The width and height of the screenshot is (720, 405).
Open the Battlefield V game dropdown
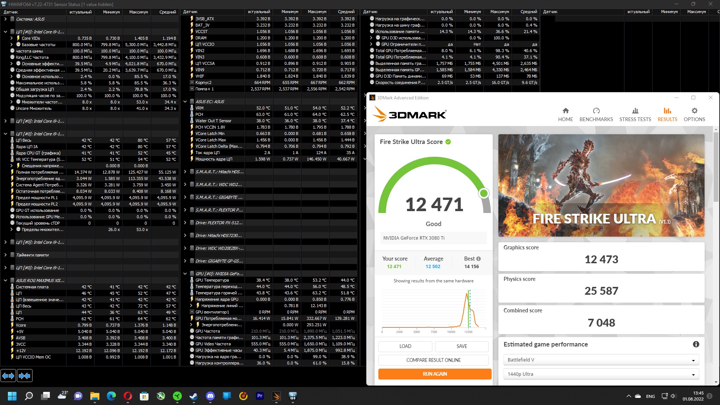pyautogui.click(x=601, y=360)
